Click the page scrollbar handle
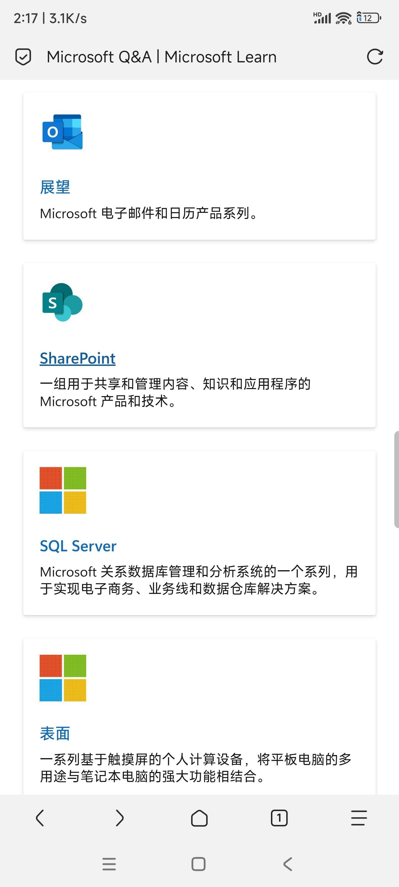 click(396, 479)
